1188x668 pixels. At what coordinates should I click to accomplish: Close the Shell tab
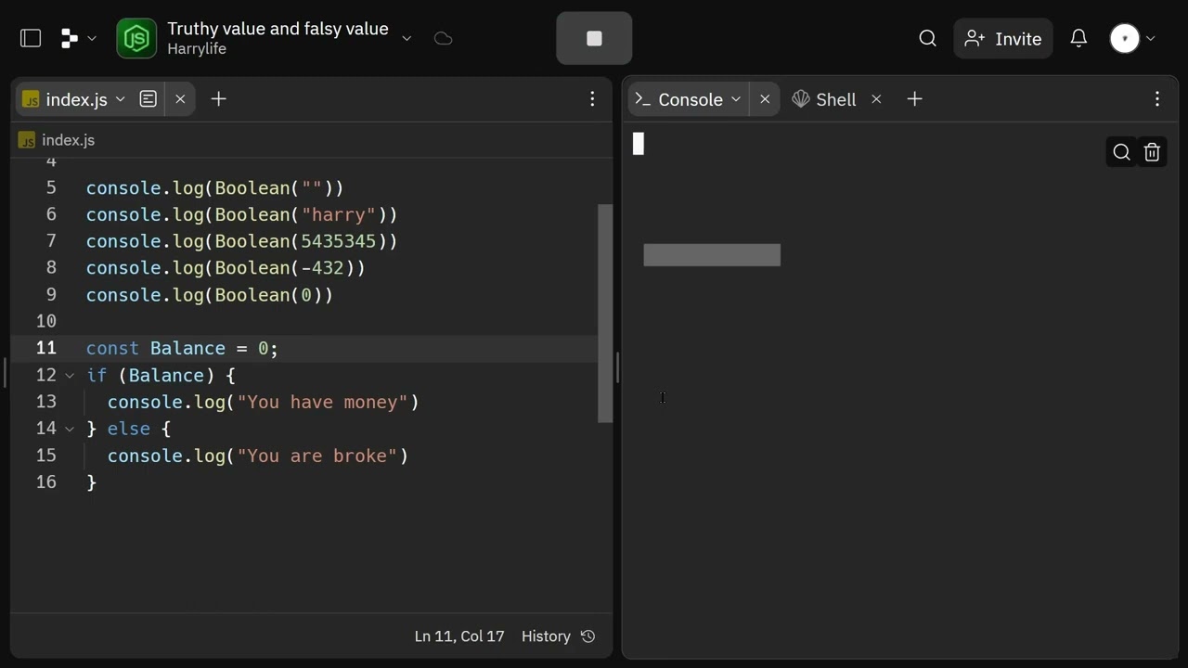[x=876, y=99]
